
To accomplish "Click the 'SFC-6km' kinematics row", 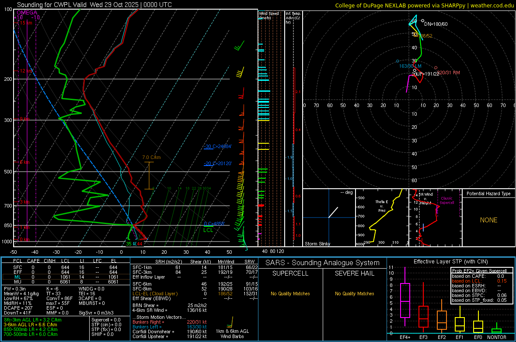I will tap(195, 284).
